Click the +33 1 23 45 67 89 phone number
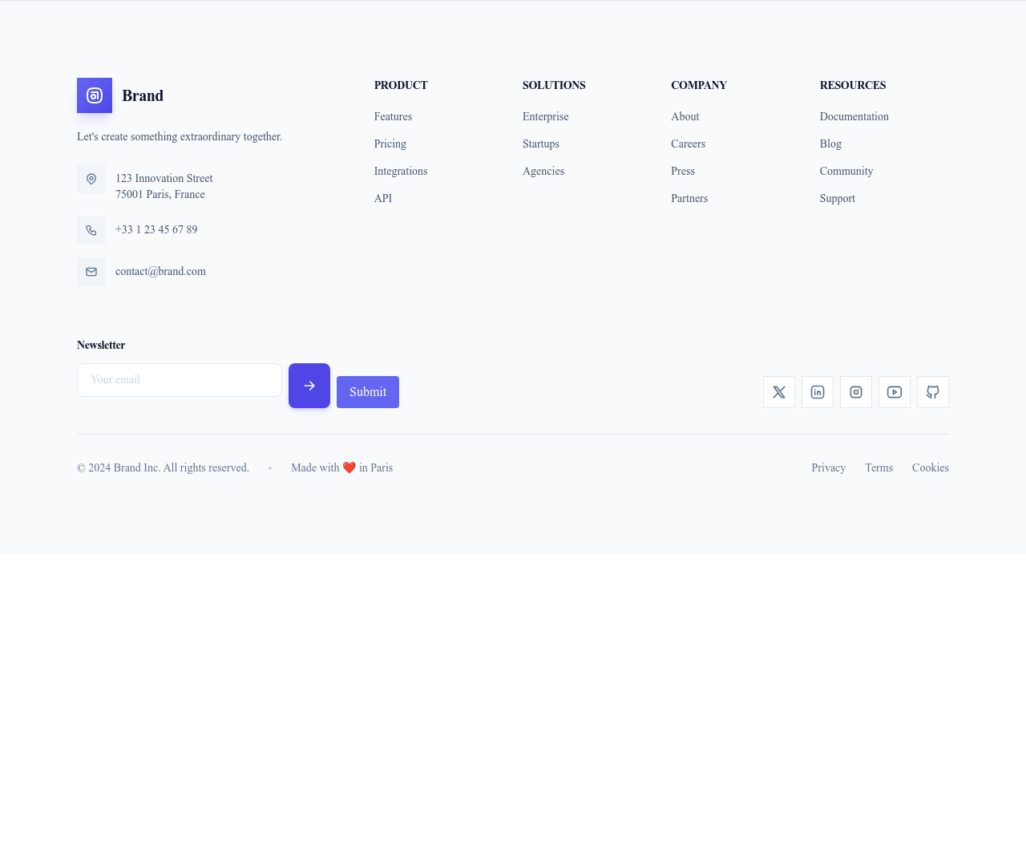 (156, 229)
